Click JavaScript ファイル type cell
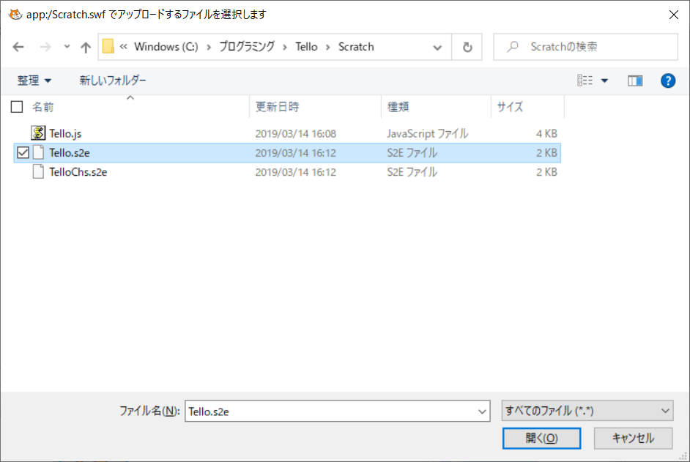The image size is (690, 462). [x=428, y=134]
